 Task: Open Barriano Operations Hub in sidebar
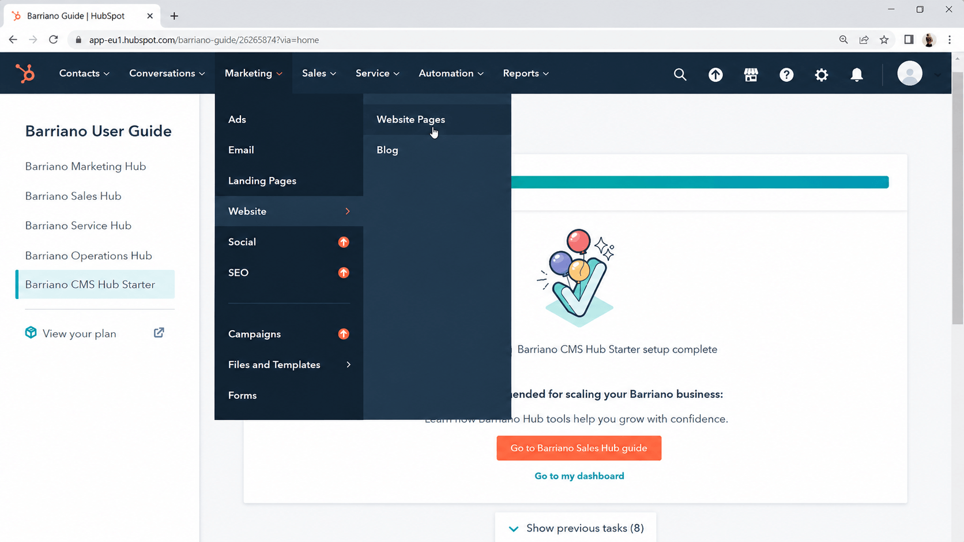88,255
